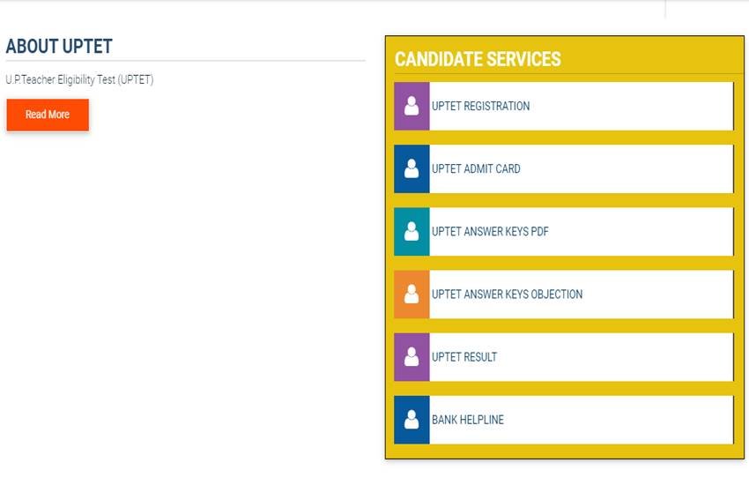Click the short vertical separator at top right

pos(665,9)
